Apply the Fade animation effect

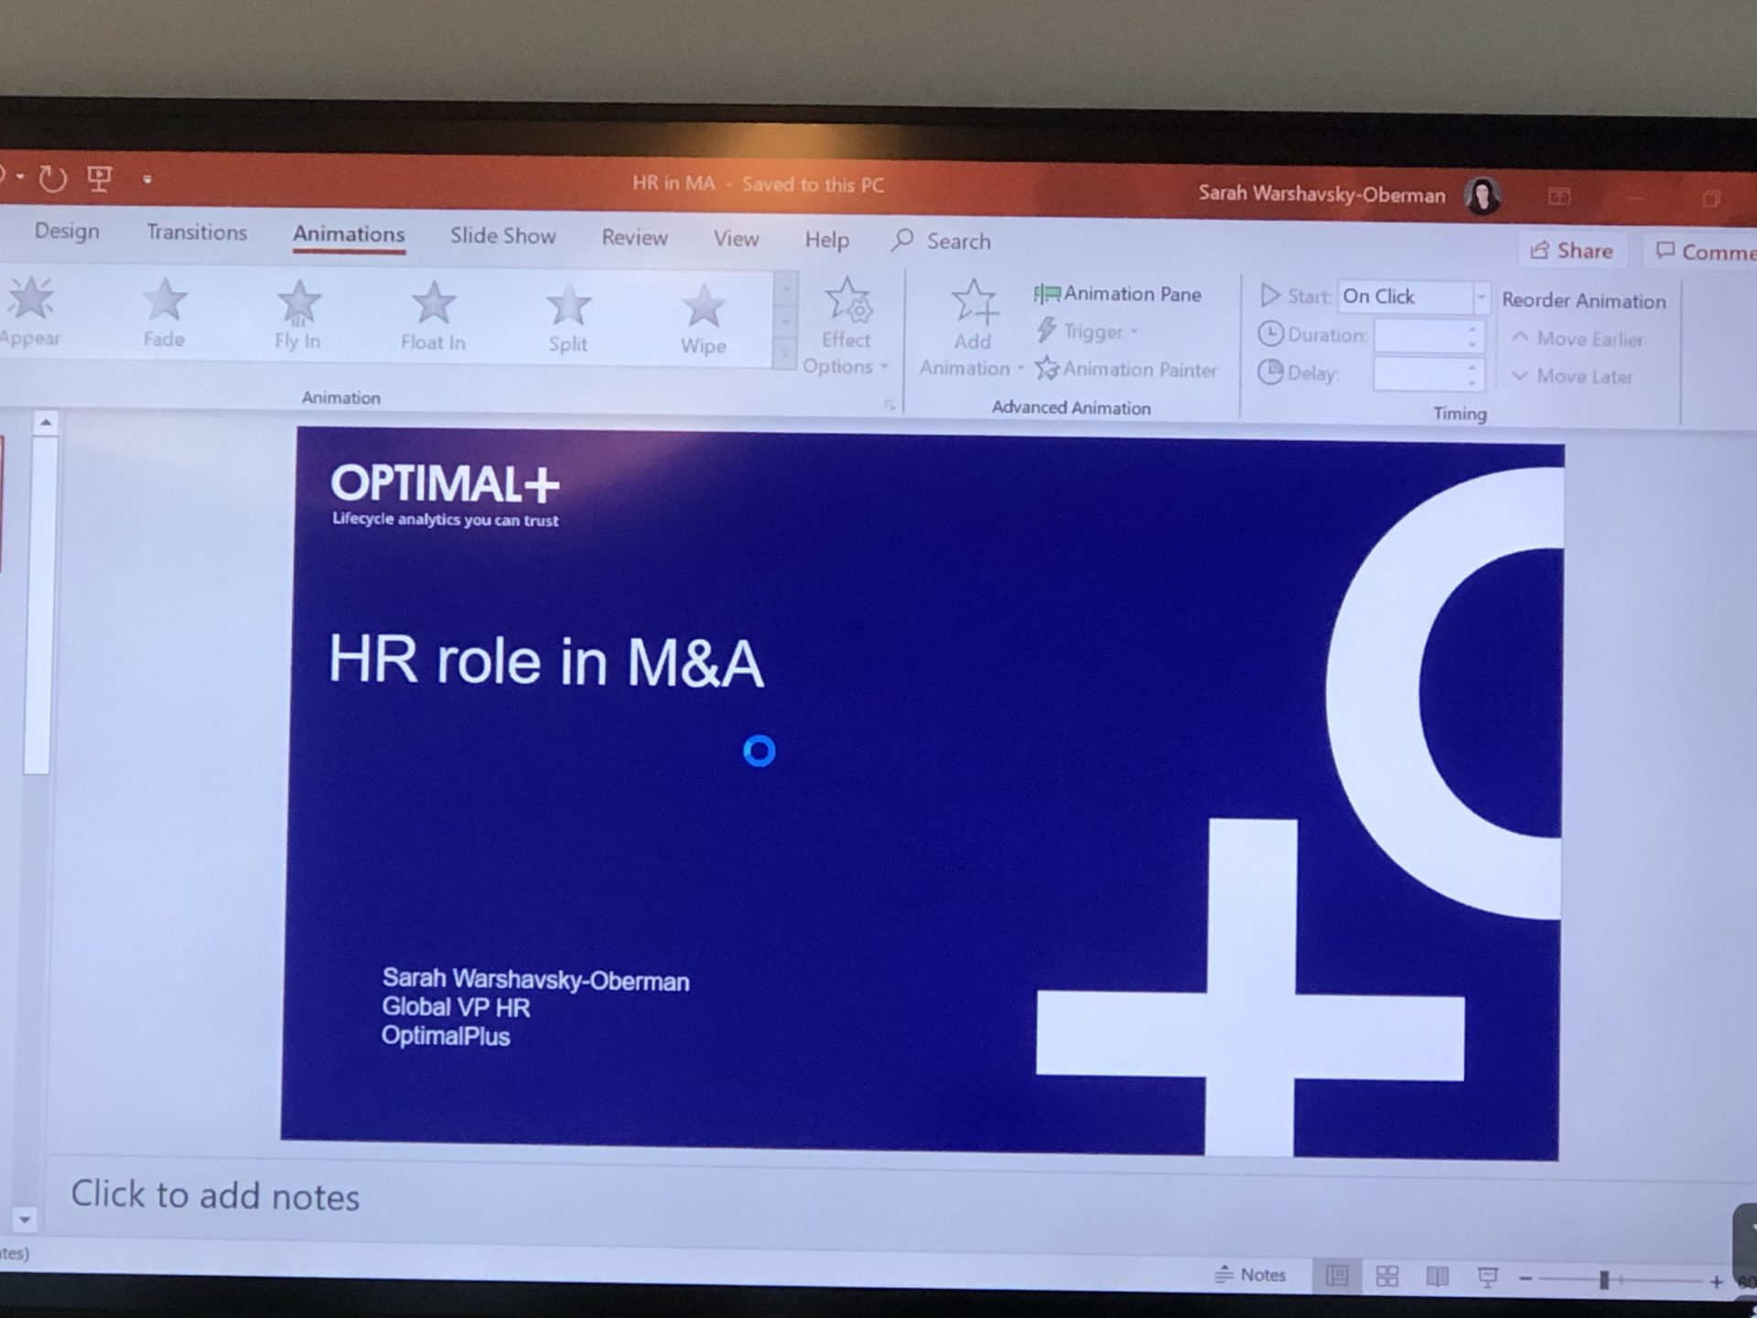pos(164,314)
